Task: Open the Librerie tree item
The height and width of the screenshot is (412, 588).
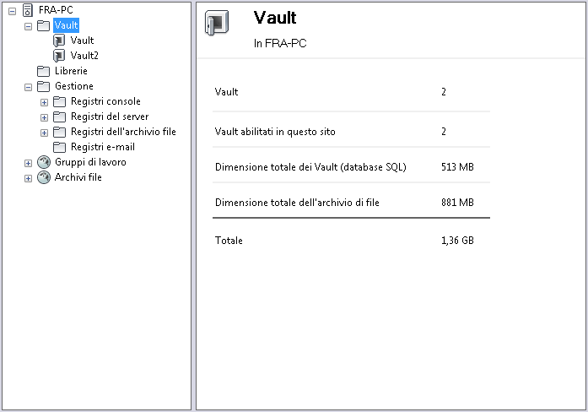Action: point(71,71)
